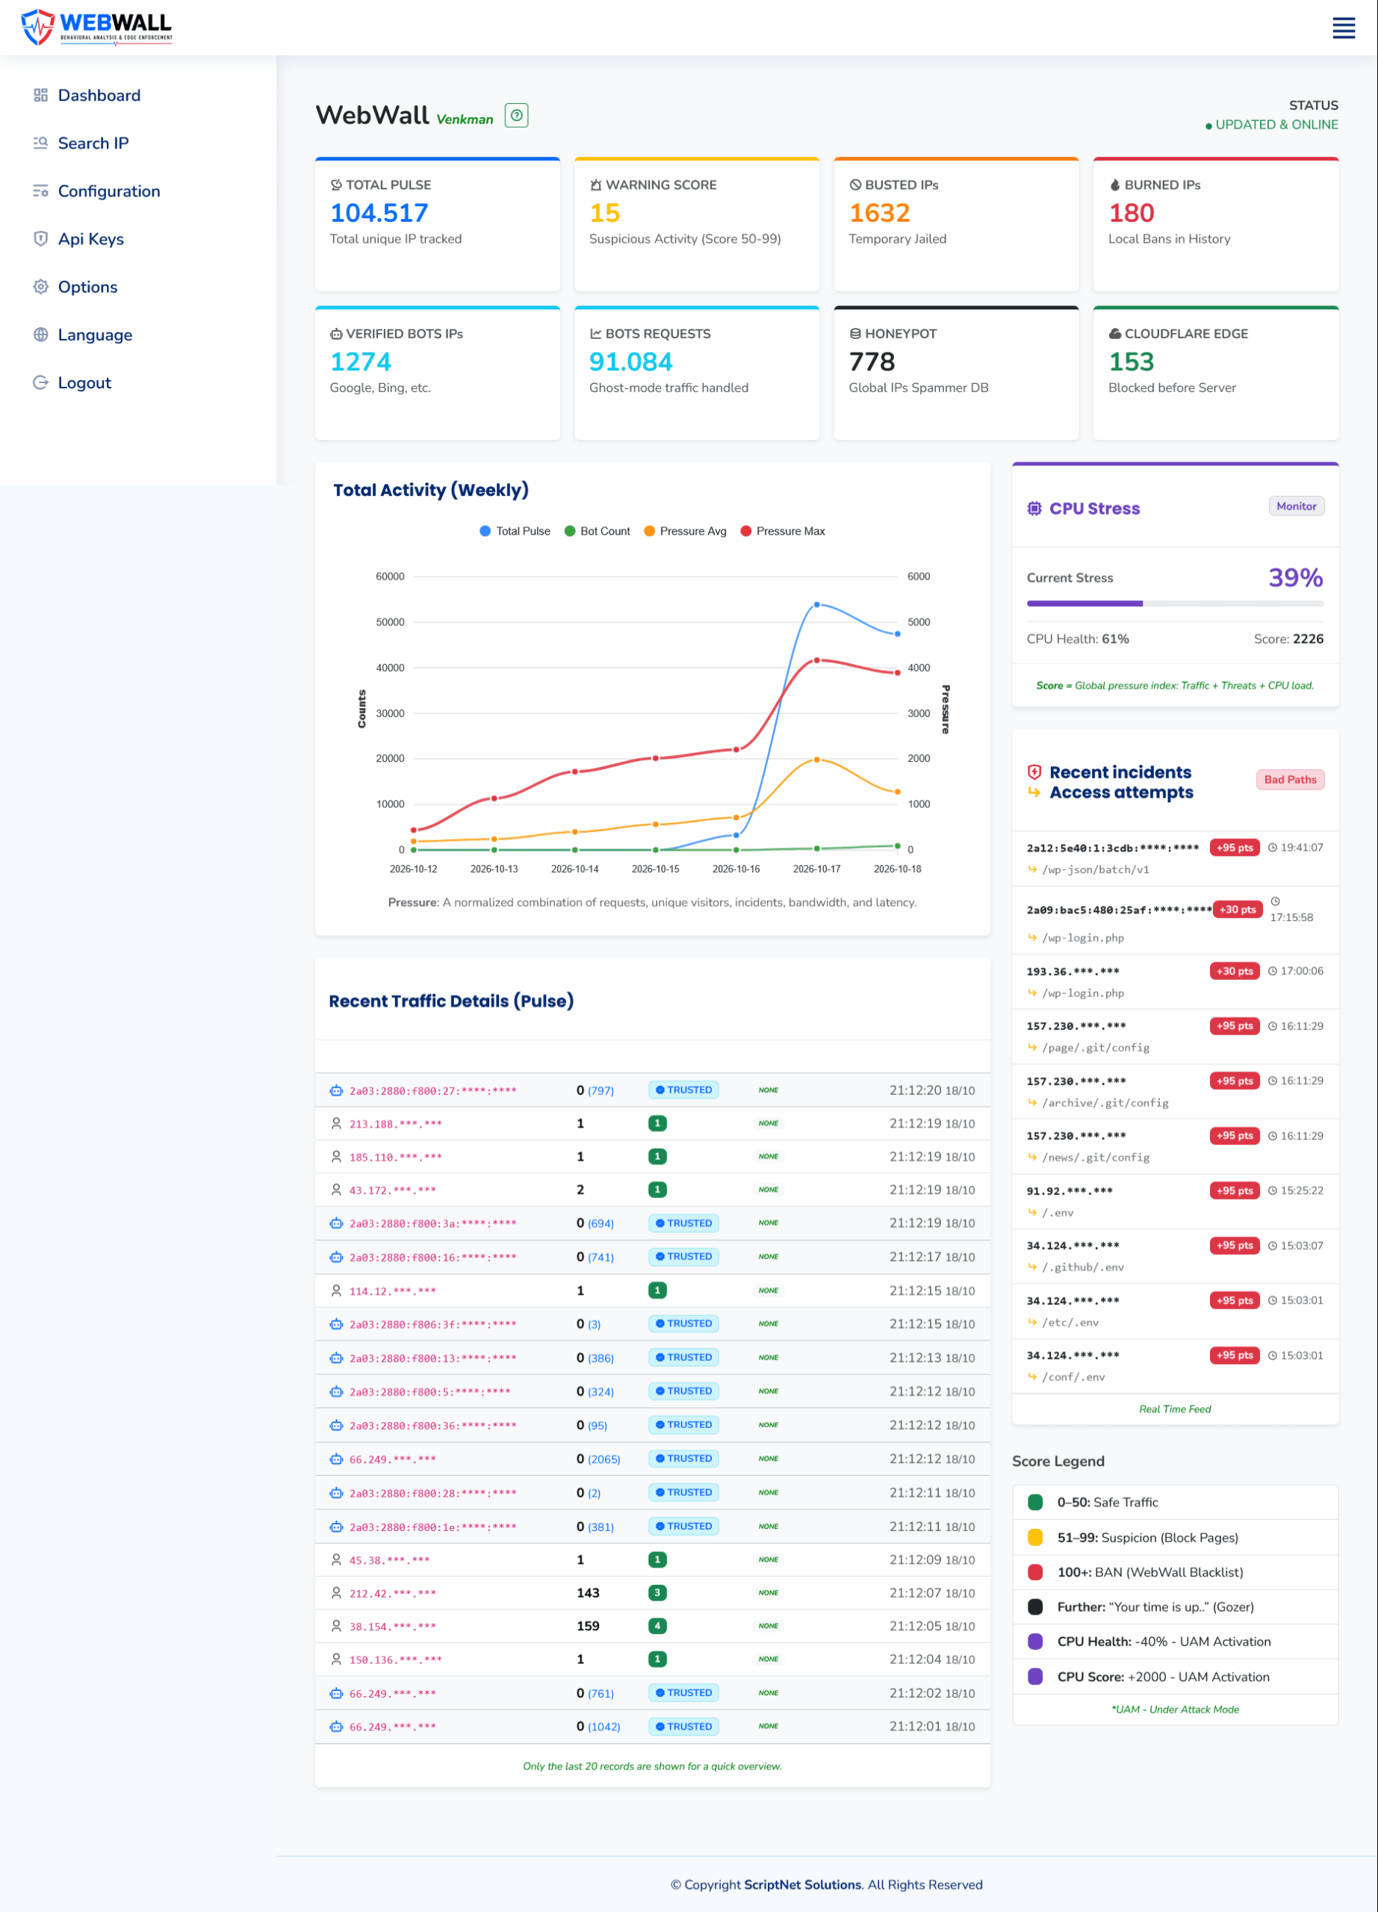This screenshot has width=1378, height=1912.
Task: Open the Search IP page
Action: click(93, 143)
